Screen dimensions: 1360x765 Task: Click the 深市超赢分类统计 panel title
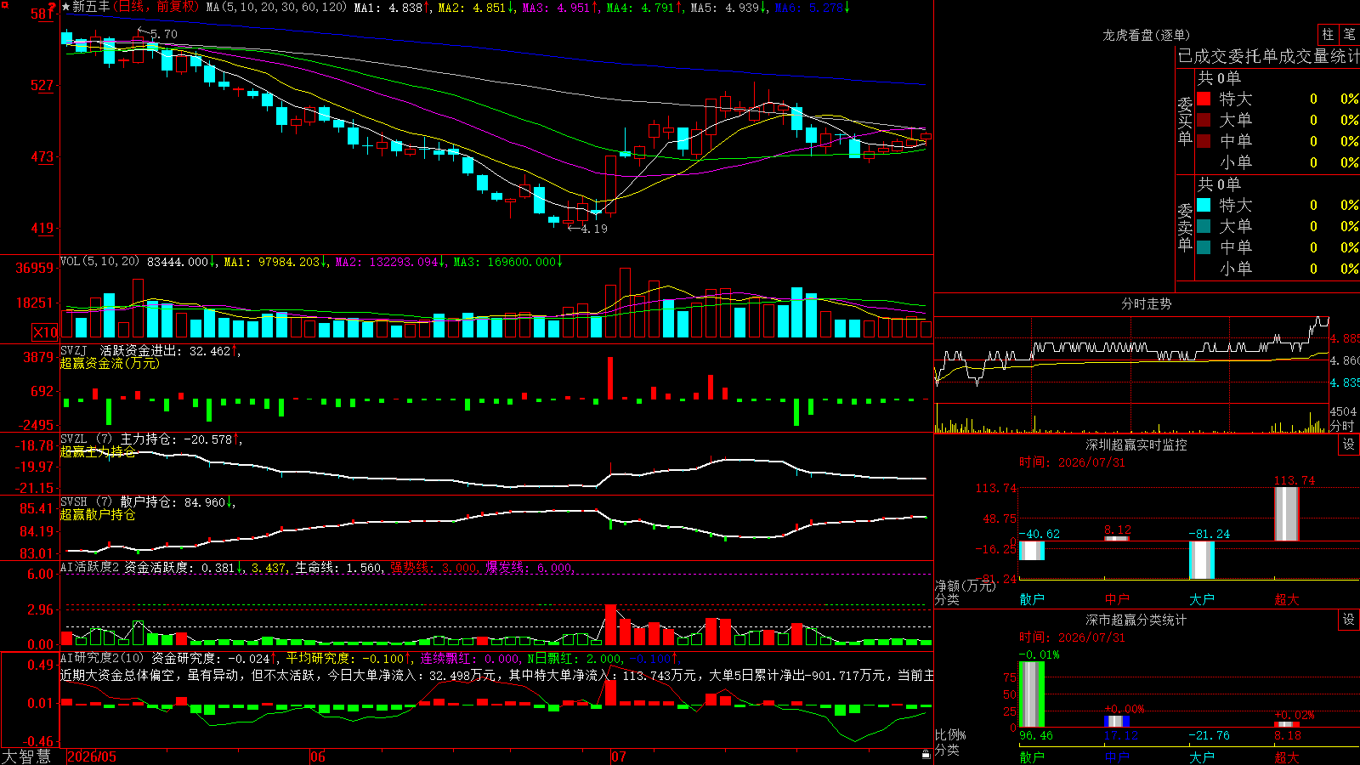(x=1136, y=620)
